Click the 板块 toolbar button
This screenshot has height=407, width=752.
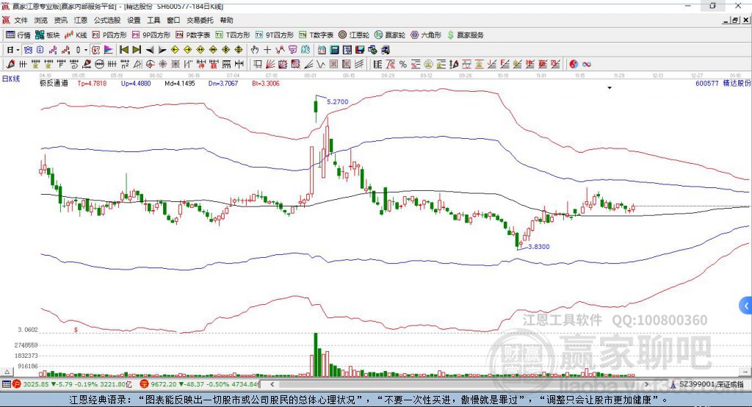48,35
